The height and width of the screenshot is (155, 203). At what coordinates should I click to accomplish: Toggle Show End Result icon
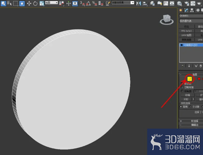pos(189,66)
